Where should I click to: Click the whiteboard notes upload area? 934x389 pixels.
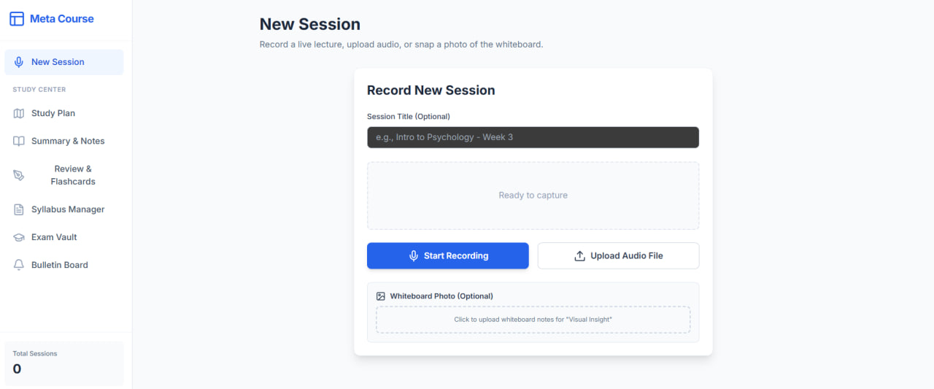(533, 320)
